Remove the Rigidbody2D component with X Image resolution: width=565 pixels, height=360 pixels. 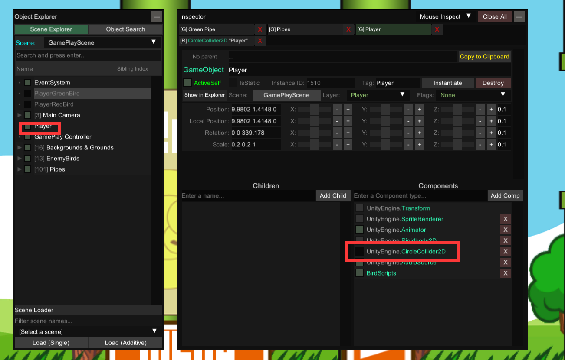(x=505, y=241)
